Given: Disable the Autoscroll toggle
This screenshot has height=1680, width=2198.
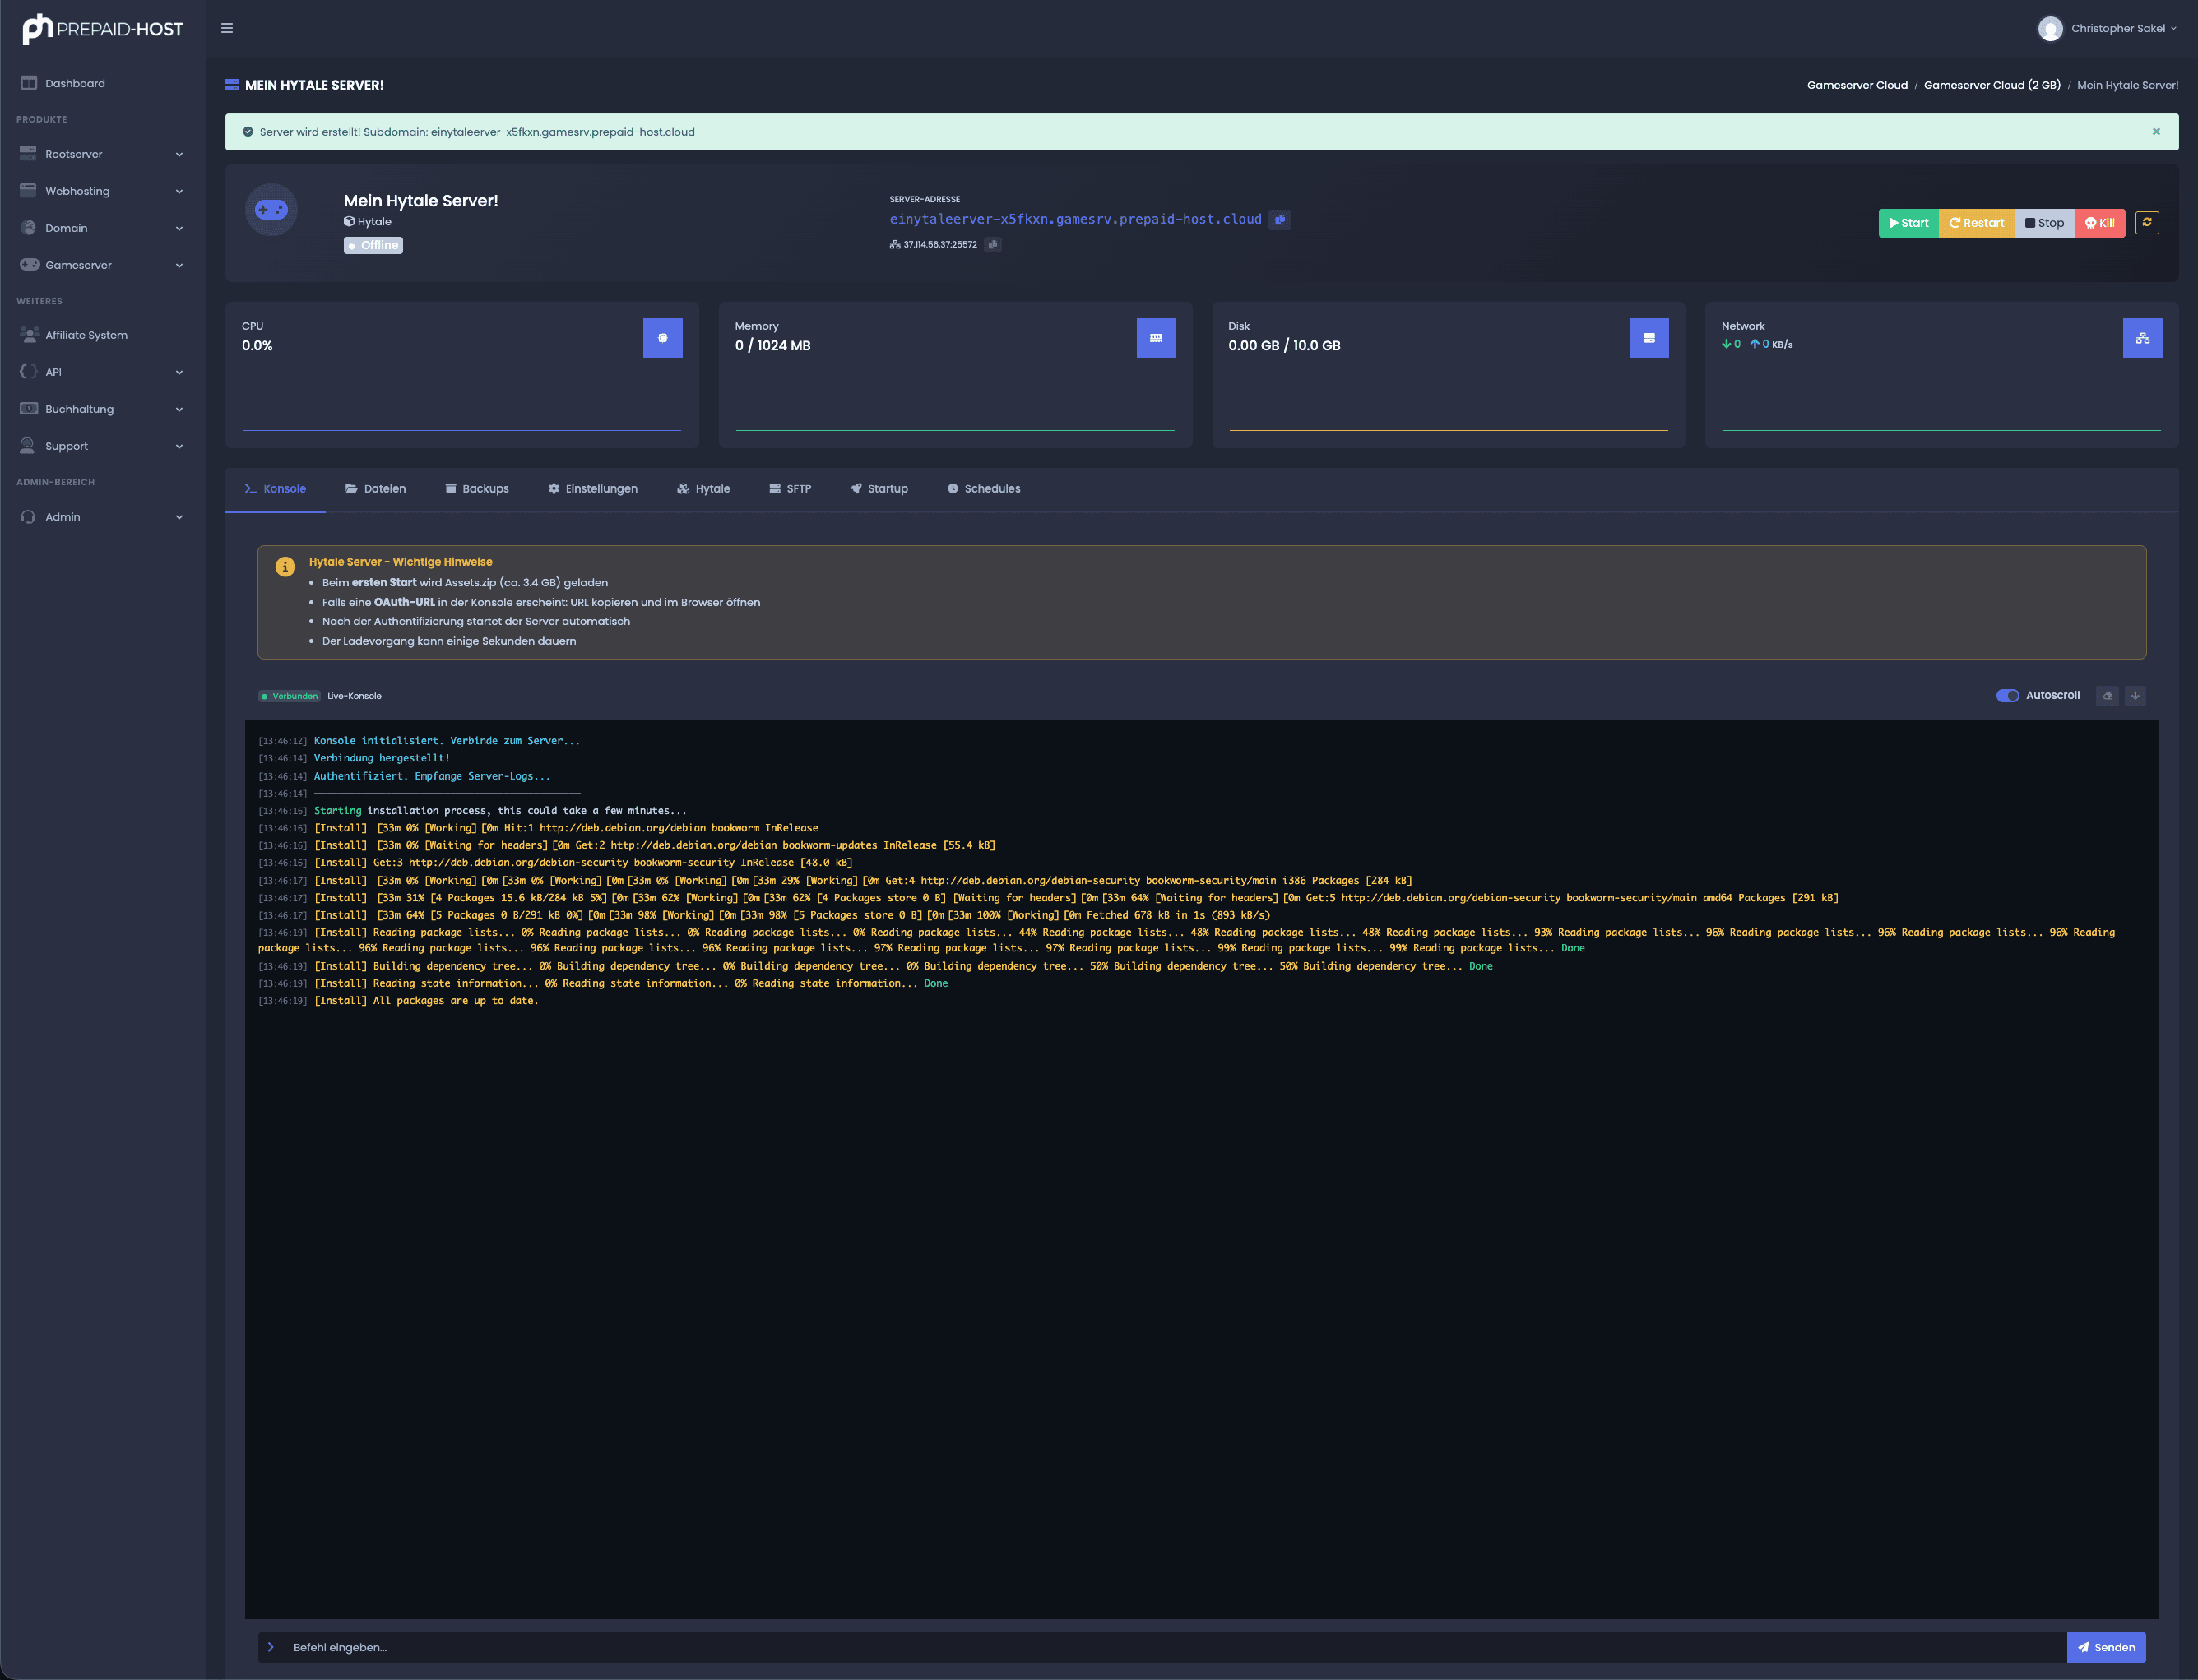Looking at the screenshot, I should click(x=2008, y=695).
